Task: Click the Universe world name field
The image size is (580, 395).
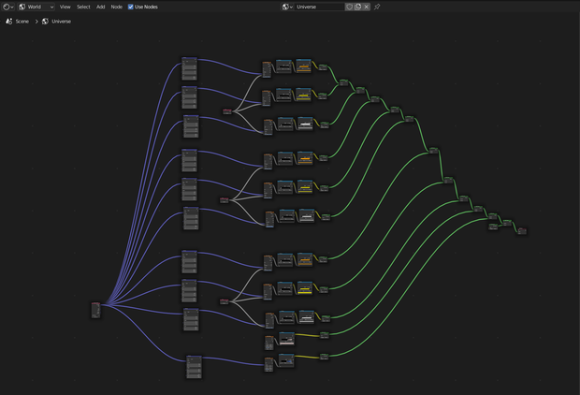Action: tap(320, 7)
